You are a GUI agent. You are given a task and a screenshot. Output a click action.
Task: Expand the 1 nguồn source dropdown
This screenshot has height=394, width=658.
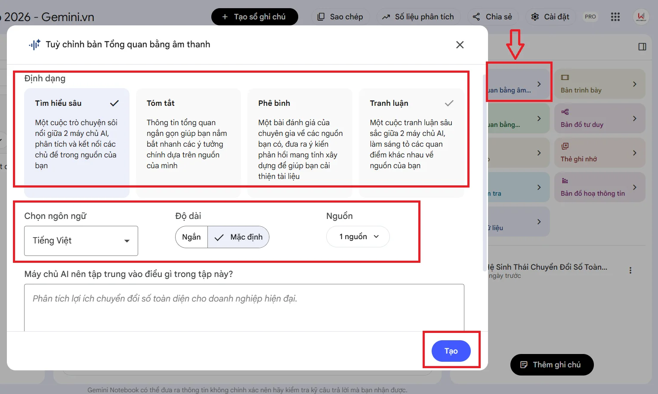[x=358, y=237]
